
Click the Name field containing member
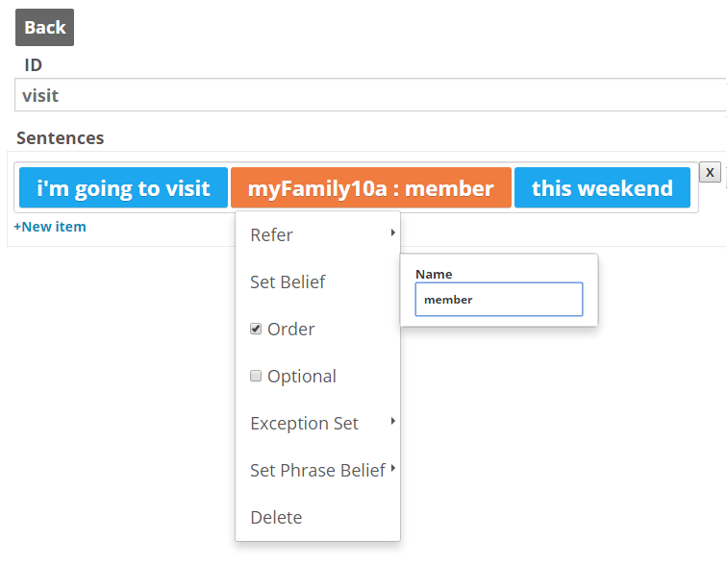[499, 300]
